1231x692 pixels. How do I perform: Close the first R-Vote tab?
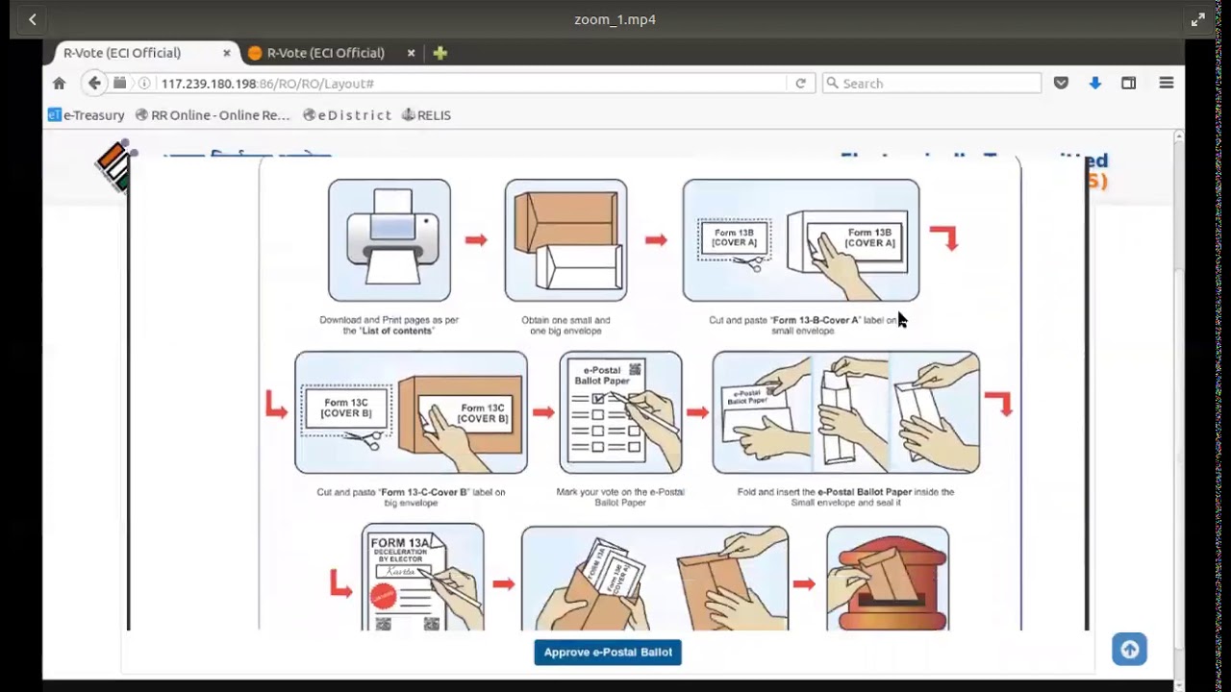tap(227, 53)
